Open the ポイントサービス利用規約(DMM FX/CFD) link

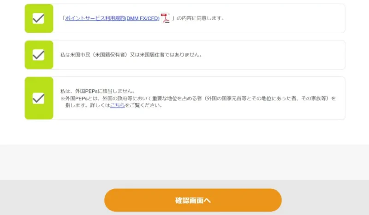[x=112, y=18]
